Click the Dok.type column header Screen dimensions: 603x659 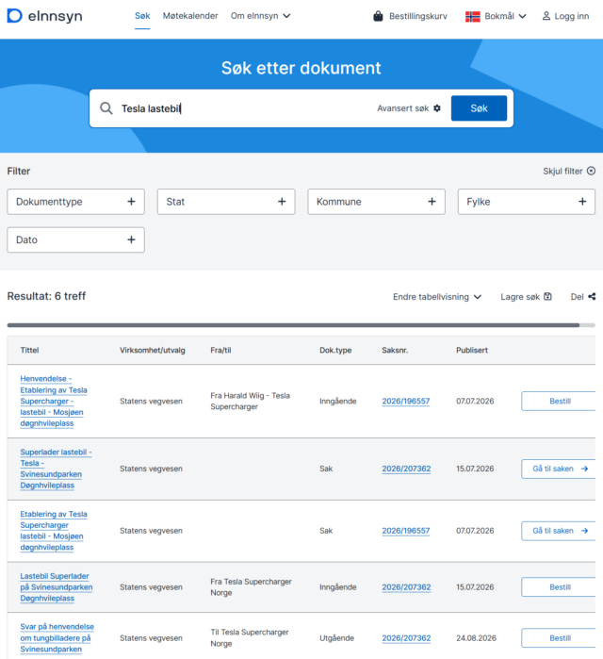(335, 350)
